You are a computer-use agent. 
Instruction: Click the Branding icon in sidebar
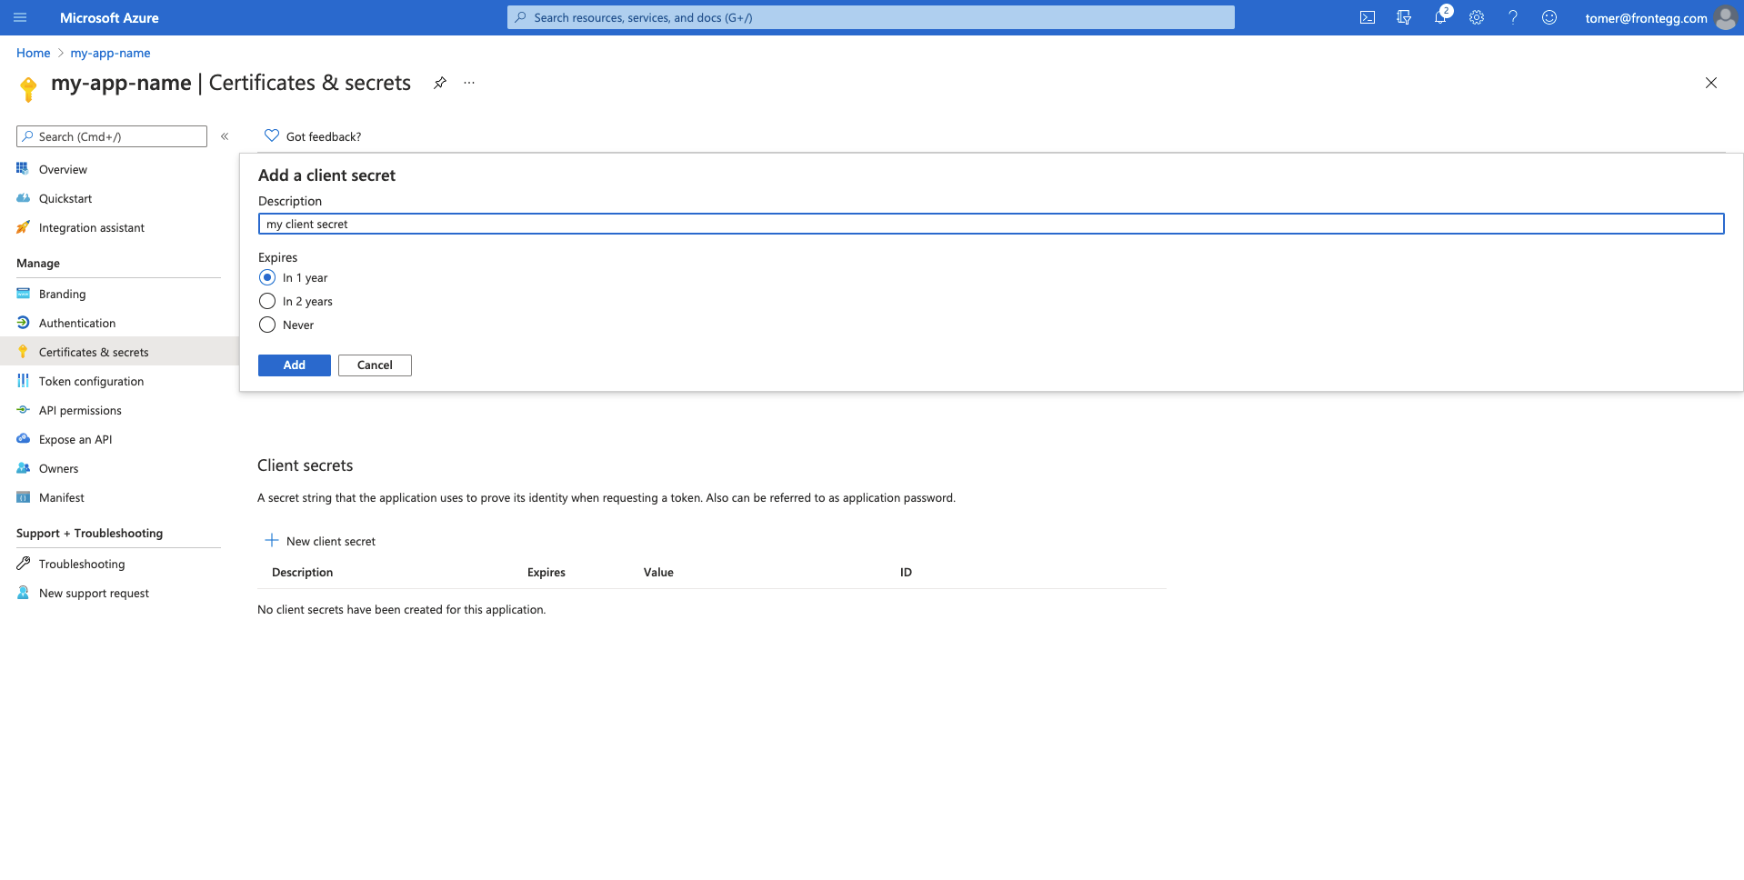(x=23, y=294)
